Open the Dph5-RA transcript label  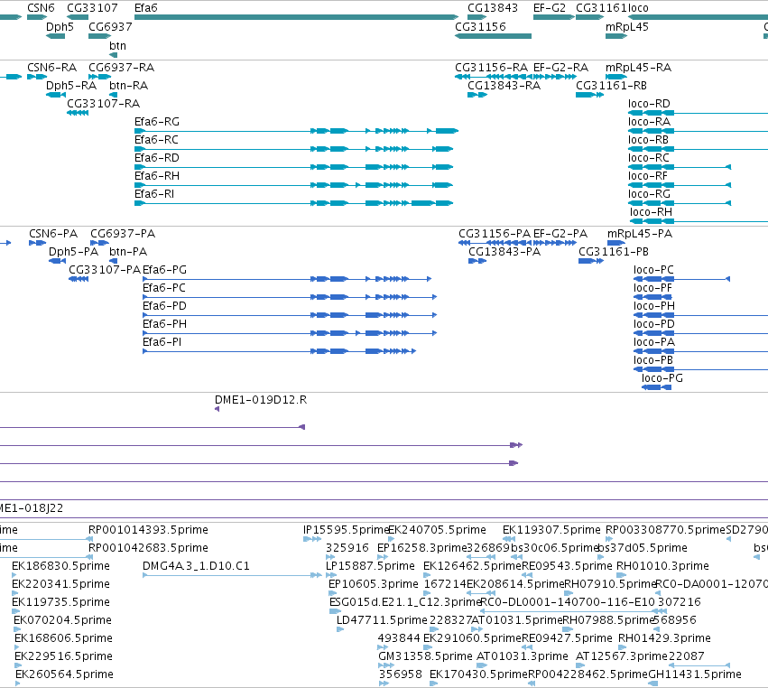(x=71, y=85)
